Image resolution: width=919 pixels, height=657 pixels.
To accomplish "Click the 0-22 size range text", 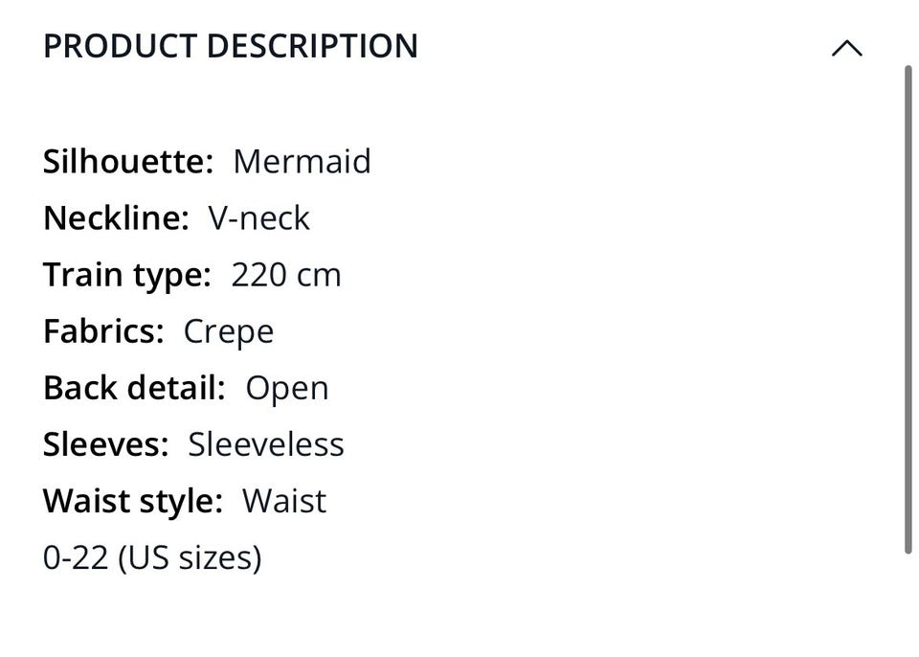I will tap(75, 557).
